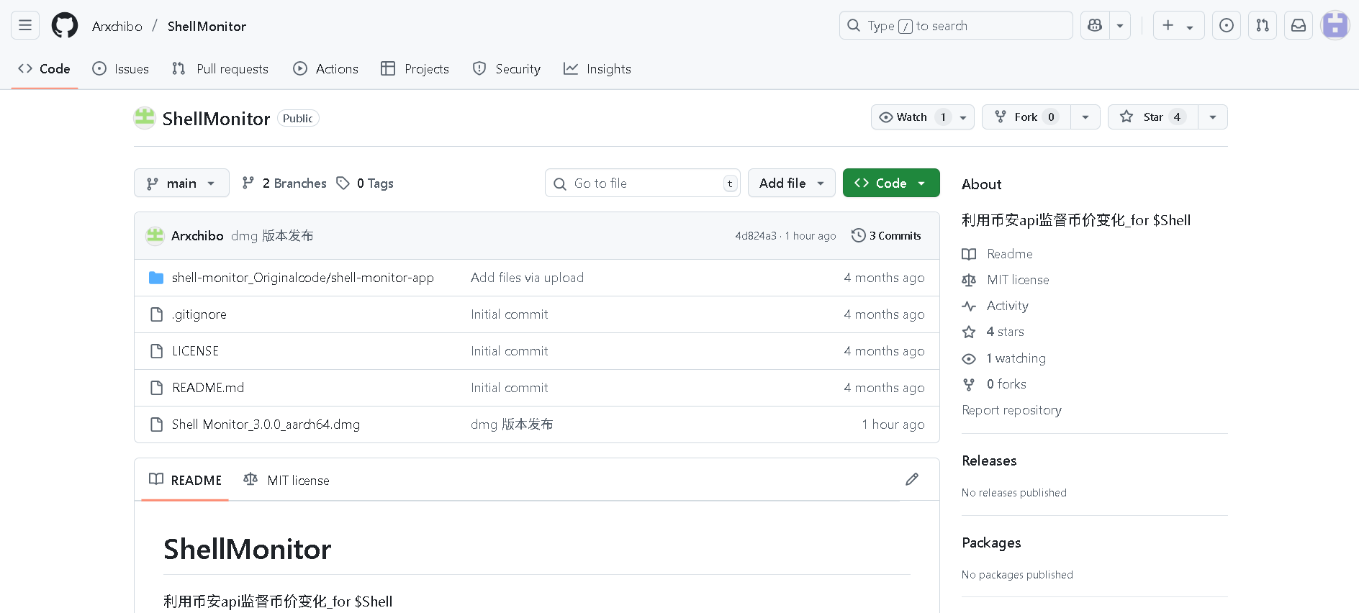
Task: Open the user profile avatar menu
Action: 1335,26
